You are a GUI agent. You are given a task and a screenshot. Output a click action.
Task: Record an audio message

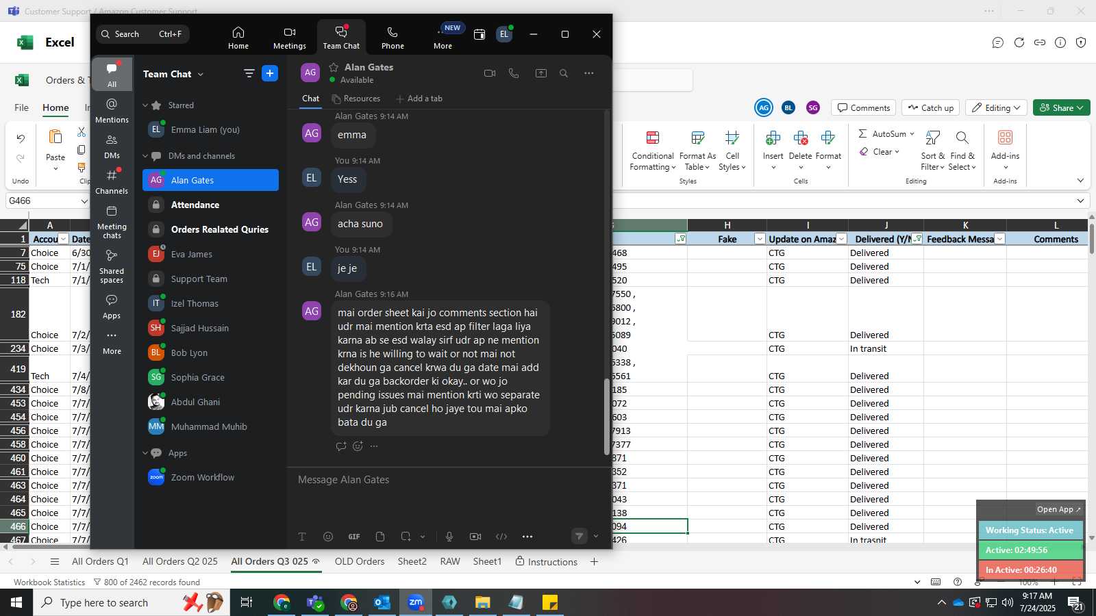(449, 537)
